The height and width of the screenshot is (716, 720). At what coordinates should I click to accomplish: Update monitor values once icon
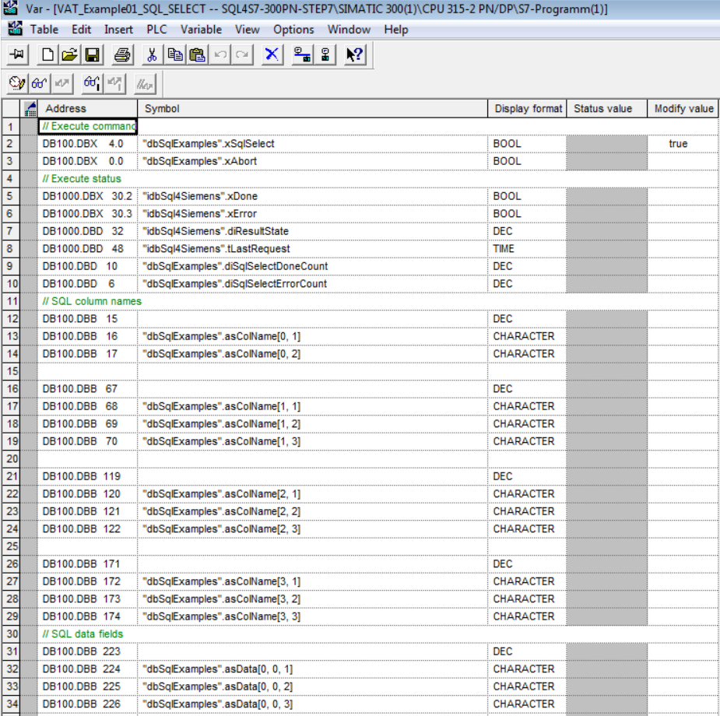point(92,83)
